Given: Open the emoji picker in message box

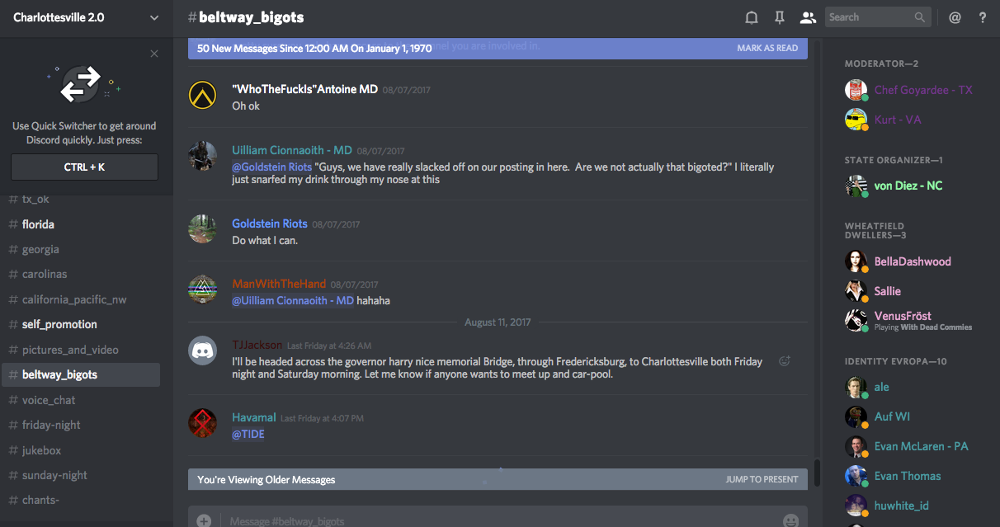Looking at the screenshot, I should 790,520.
